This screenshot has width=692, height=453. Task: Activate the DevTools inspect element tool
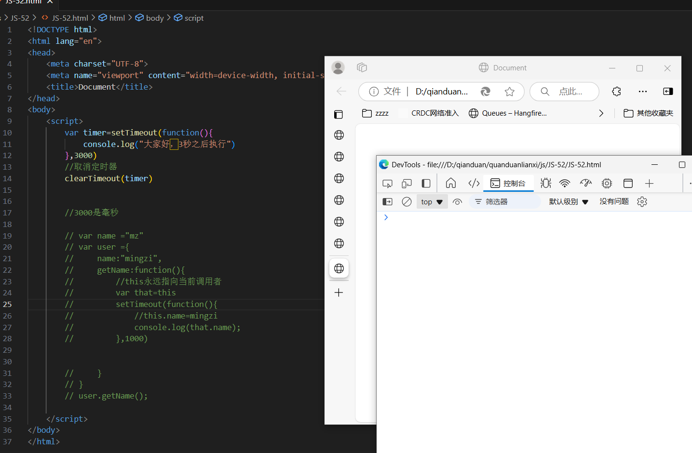click(x=387, y=184)
